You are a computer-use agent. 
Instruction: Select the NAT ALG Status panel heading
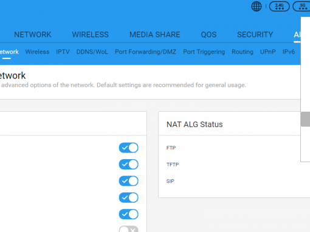195,125
